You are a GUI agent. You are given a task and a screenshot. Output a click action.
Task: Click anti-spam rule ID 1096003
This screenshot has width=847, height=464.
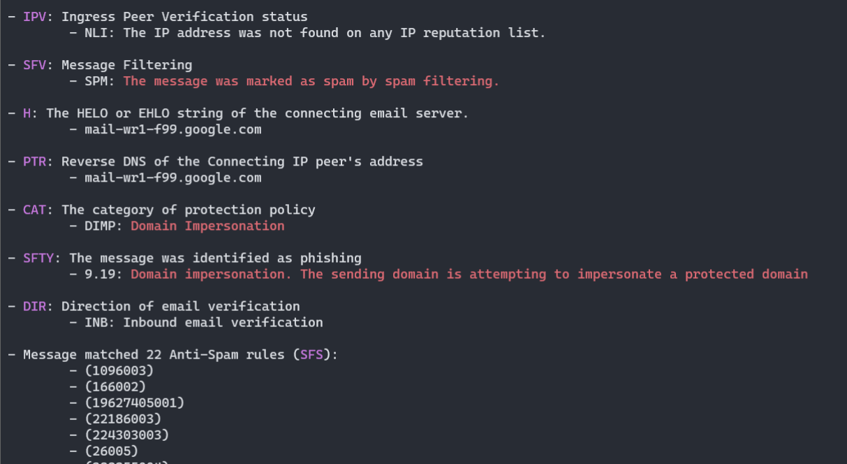(119, 370)
